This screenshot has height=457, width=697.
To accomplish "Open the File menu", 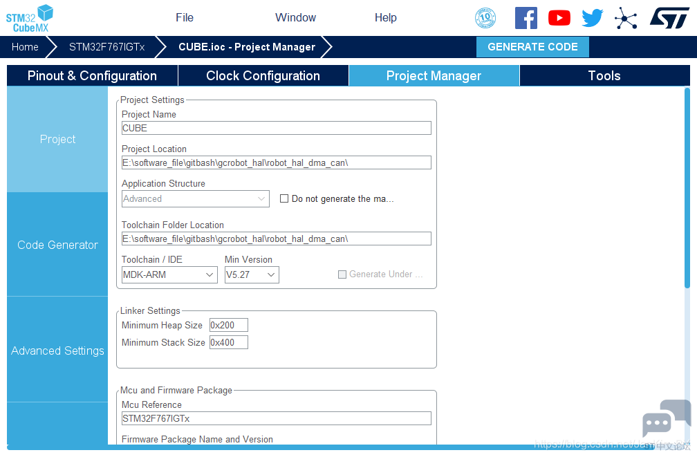I will 185,18.
